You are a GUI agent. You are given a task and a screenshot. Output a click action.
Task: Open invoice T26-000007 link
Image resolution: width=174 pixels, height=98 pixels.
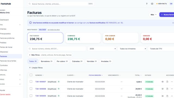click(41, 82)
